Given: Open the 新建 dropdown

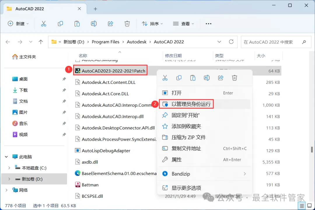Looking at the screenshot, I should pyautogui.click(x=18, y=24).
